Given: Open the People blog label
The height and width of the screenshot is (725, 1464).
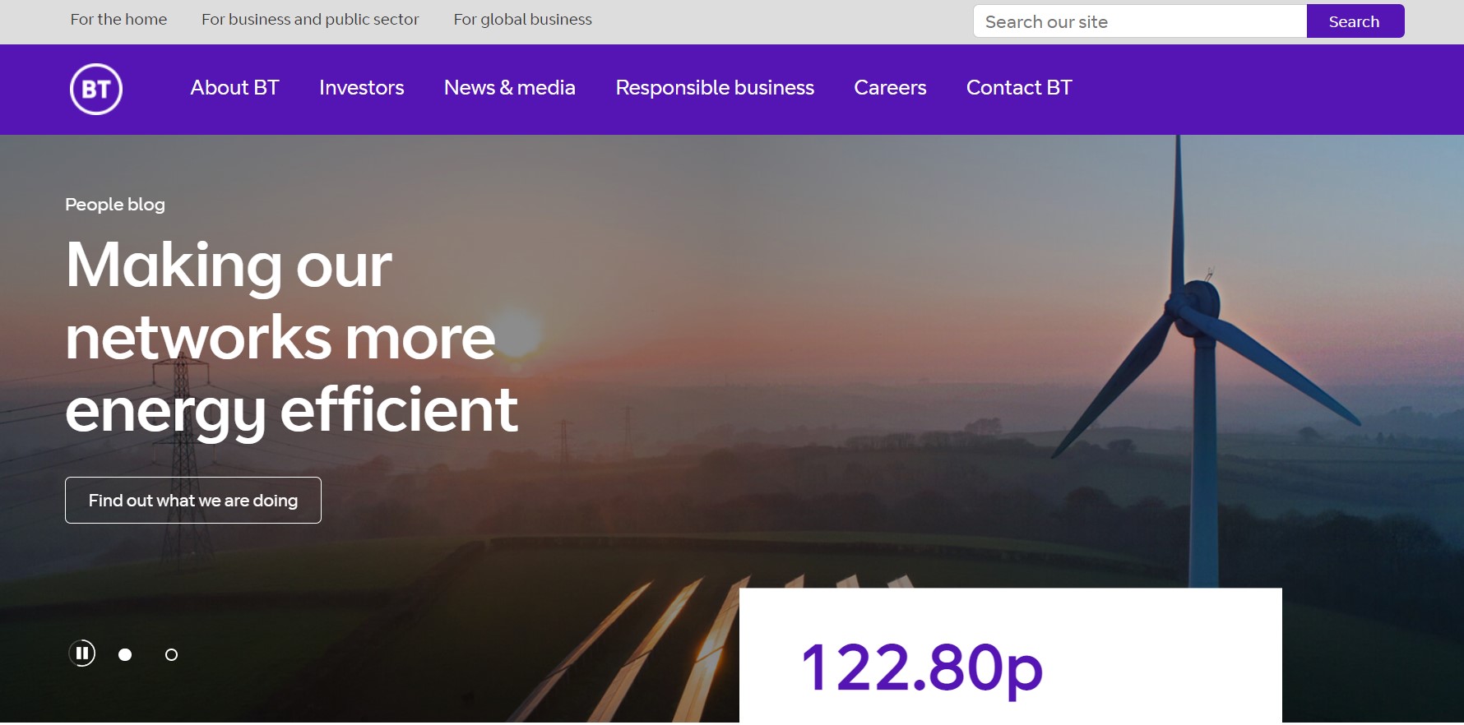Looking at the screenshot, I should pos(115,204).
